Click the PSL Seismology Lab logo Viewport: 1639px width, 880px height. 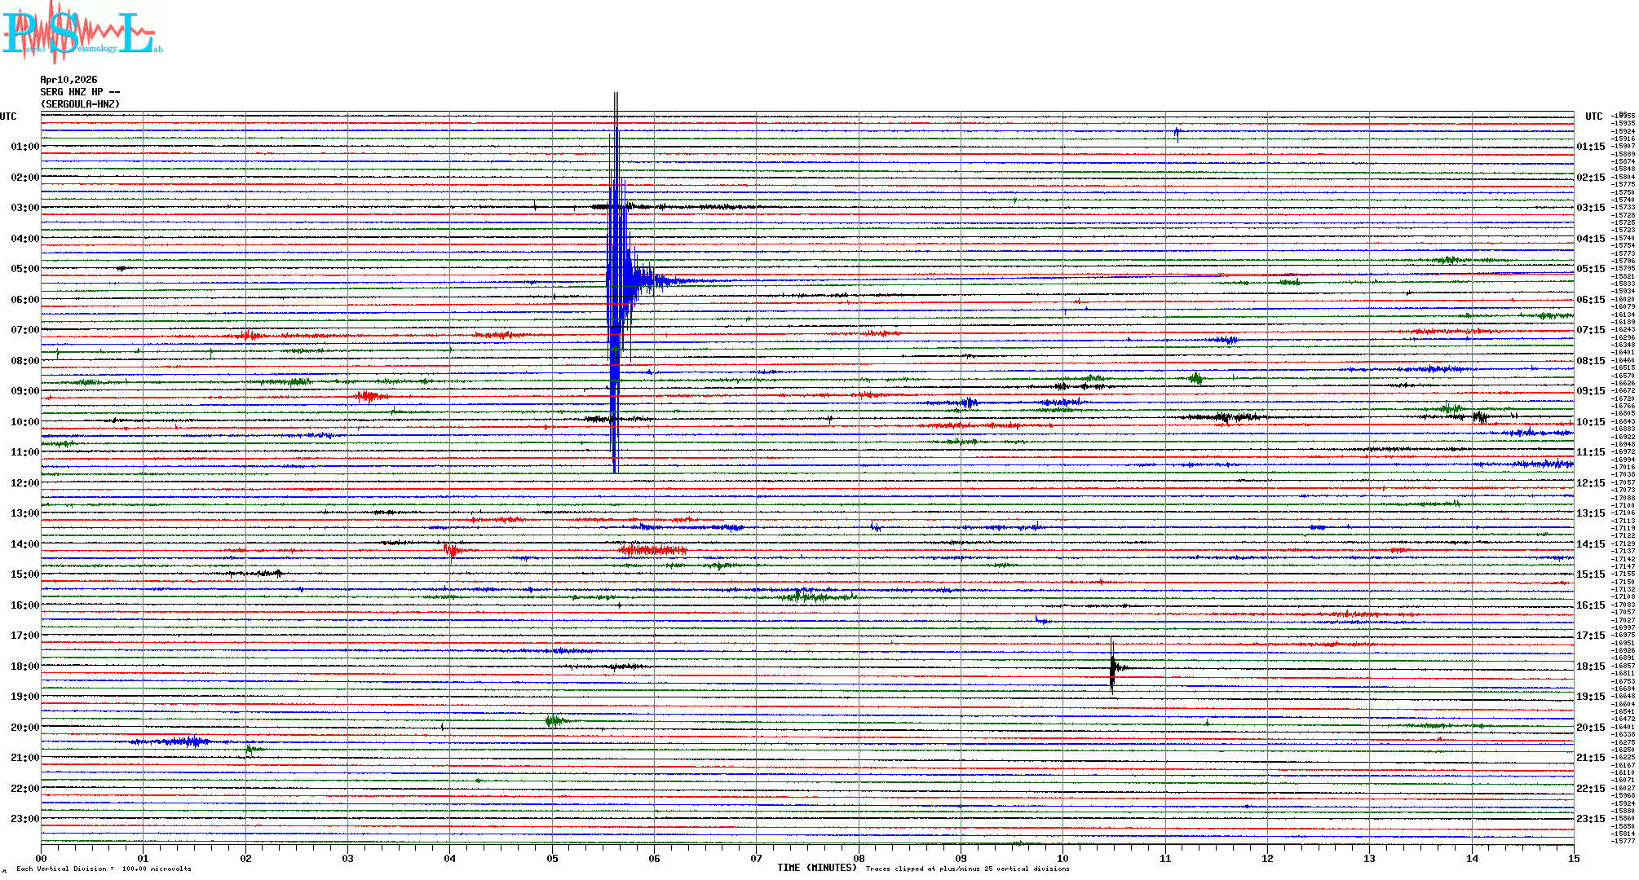(82, 33)
